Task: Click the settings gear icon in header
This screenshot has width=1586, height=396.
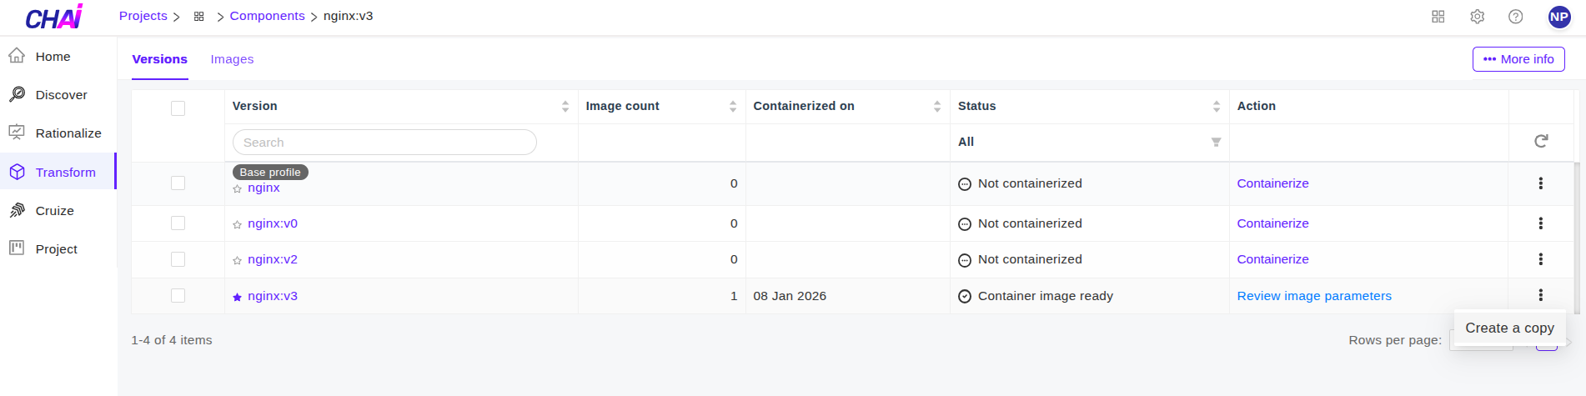Action: tap(1477, 17)
